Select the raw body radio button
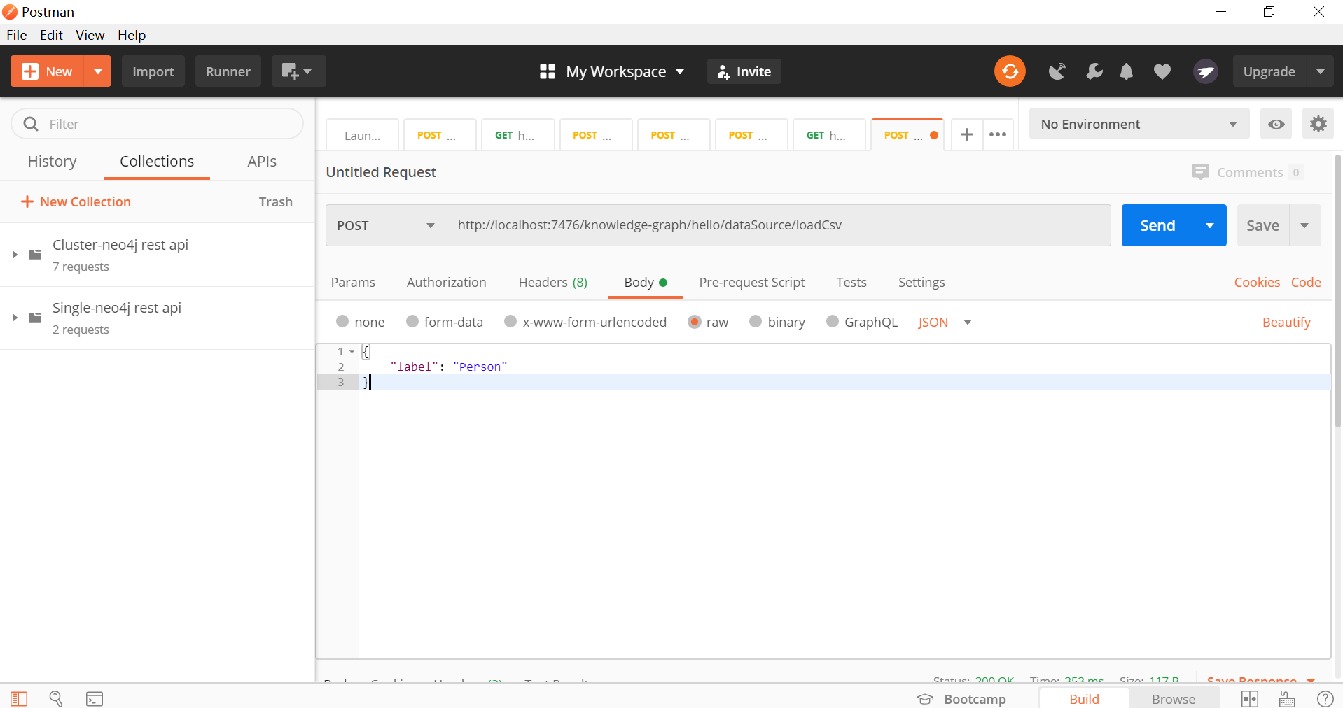This screenshot has width=1343, height=708. point(695,322)
